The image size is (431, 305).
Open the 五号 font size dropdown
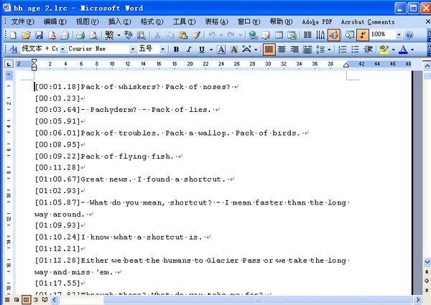(163, 49)
